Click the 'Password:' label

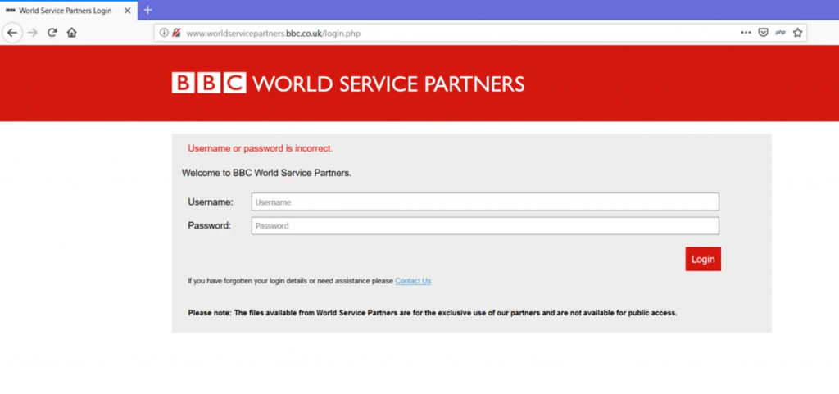(x=209, y=225)
